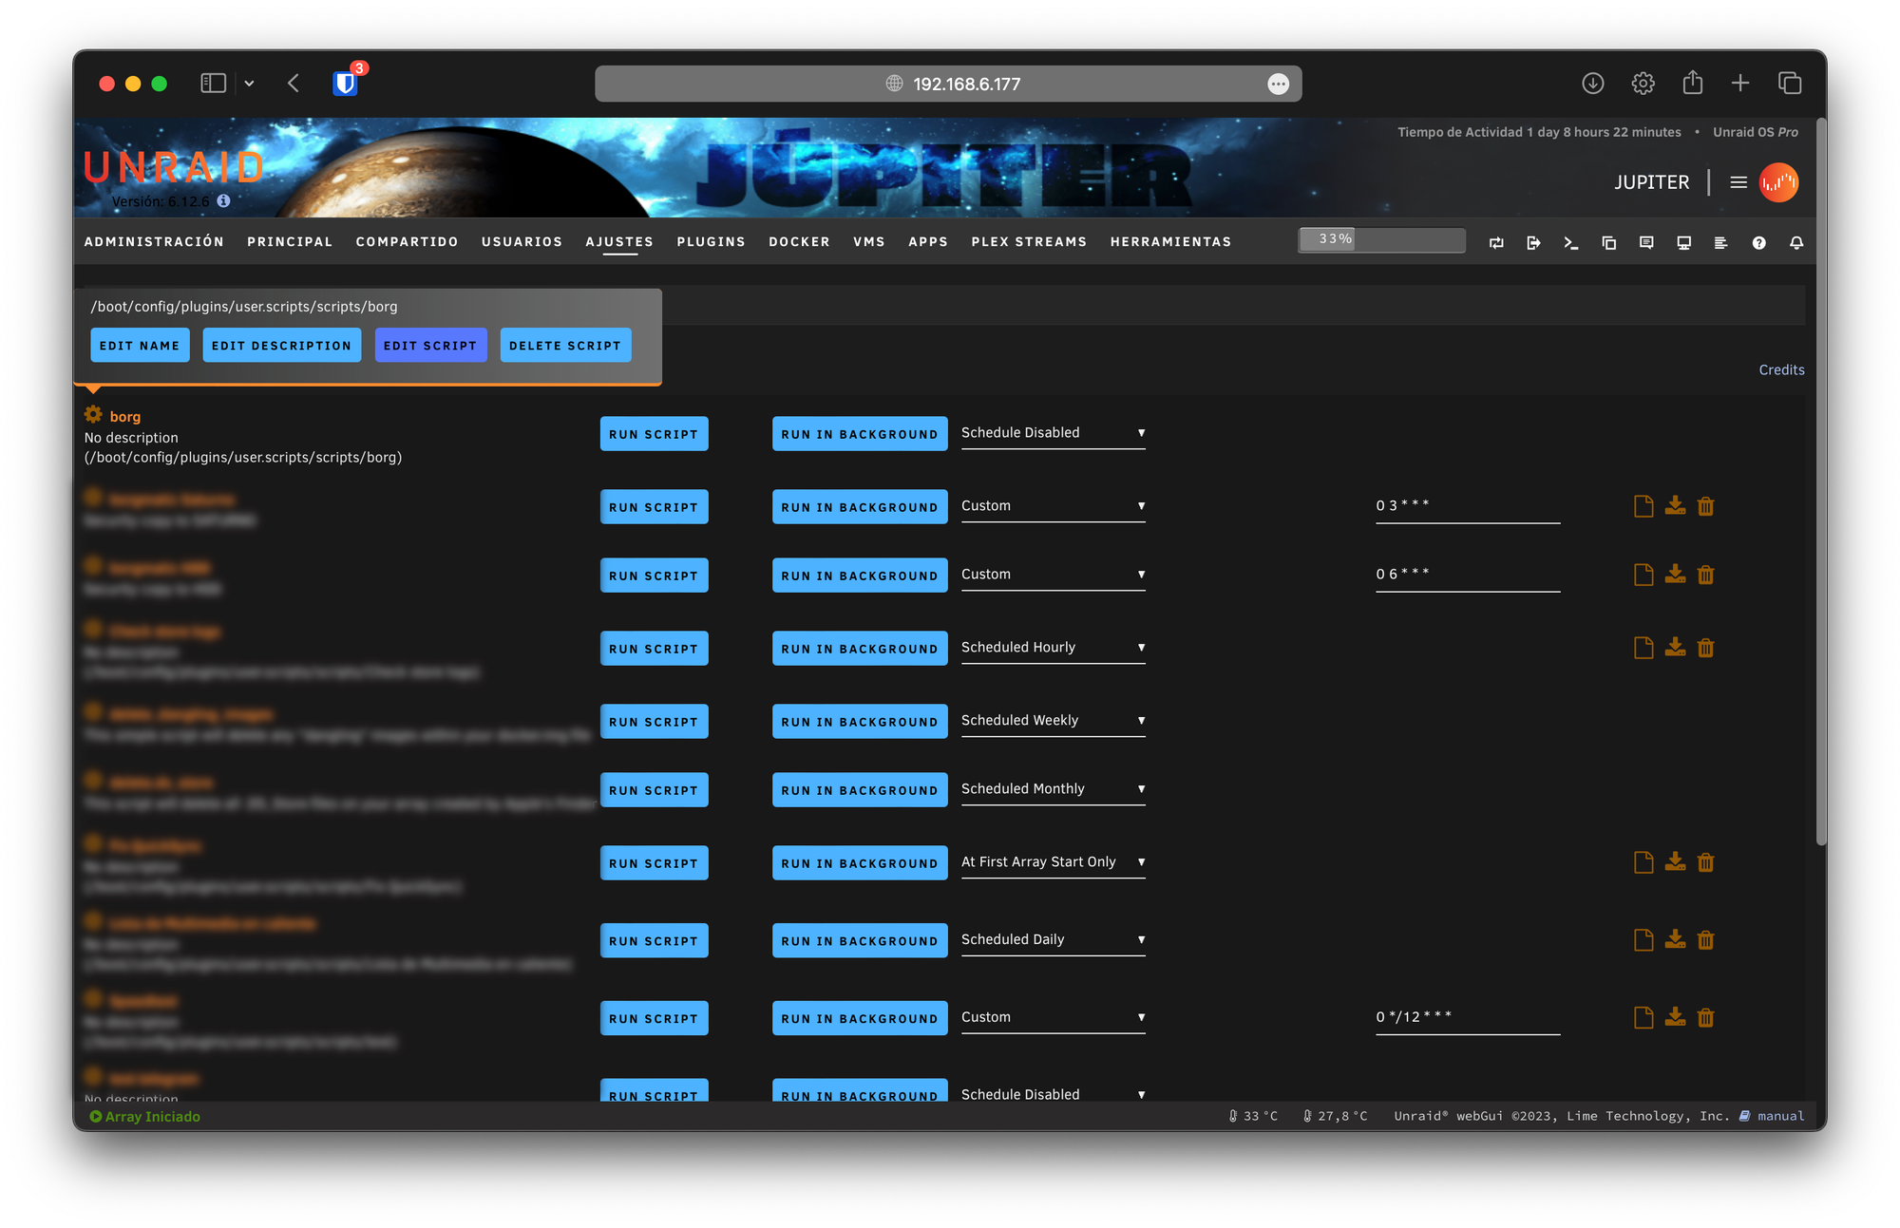Open the web terminal icon
Screen dimensions: 1900x1228
[x=1571, y=243]
